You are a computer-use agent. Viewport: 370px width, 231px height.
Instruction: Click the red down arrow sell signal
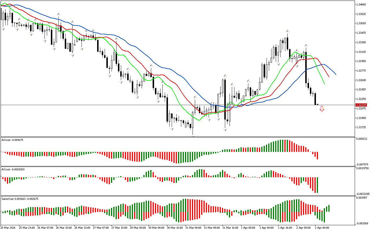click(x=322, y=109)
